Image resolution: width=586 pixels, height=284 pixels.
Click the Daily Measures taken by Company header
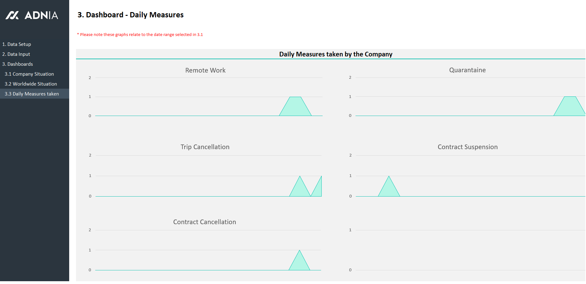(x=336, y=54)
